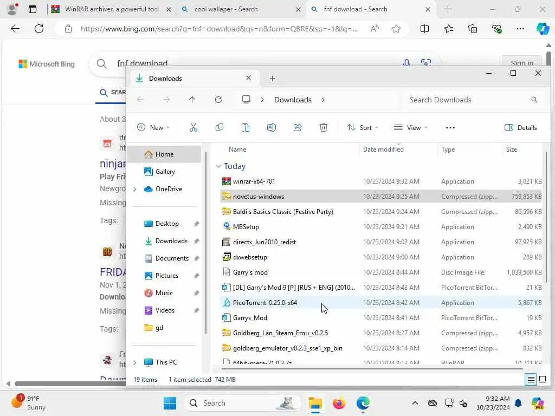Click the Explorer back navigation arrow
The height and width of the screenshot is (416, 555).
(140, 100)
